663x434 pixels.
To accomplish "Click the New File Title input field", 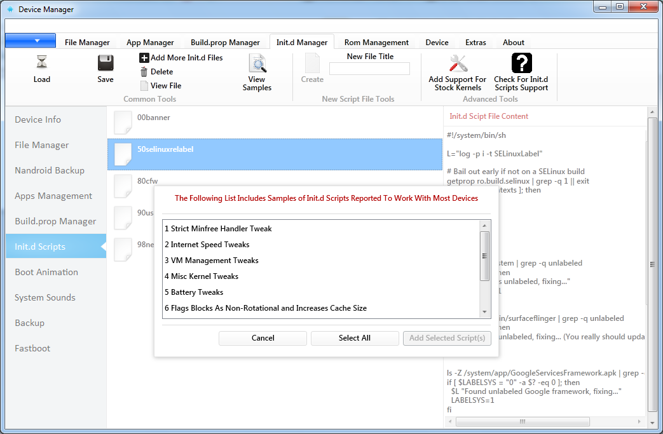I will pos(369,69).
